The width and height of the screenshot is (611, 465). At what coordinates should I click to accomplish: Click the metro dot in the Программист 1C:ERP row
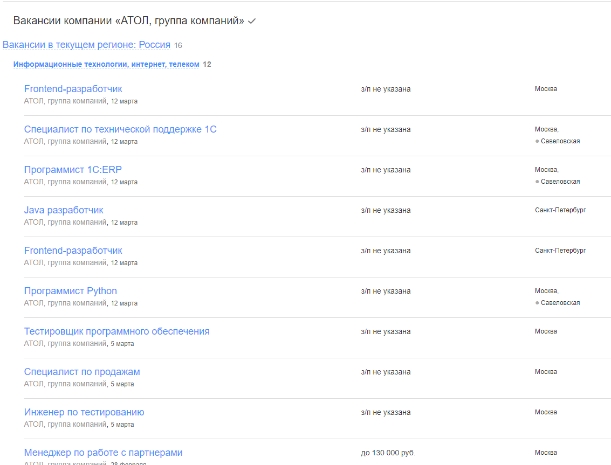click(537, 182)
